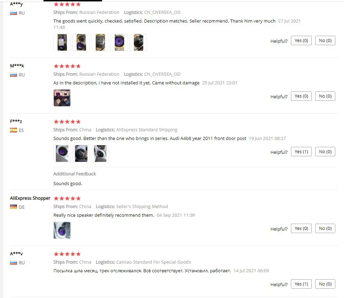Open first photo in F***z's review
Screen dimensions: 344x298
pyautogui.click(x=62, y=154)
